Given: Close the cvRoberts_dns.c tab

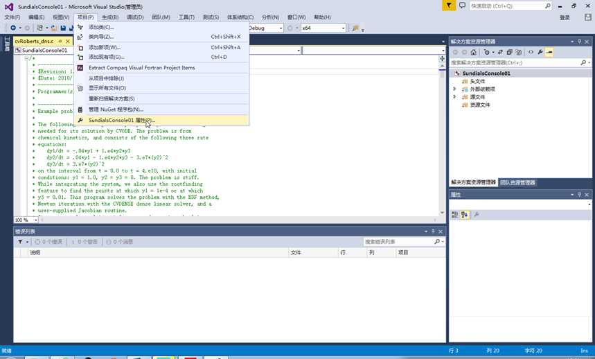Looking at the screenshot, I should tap(68, 41).
